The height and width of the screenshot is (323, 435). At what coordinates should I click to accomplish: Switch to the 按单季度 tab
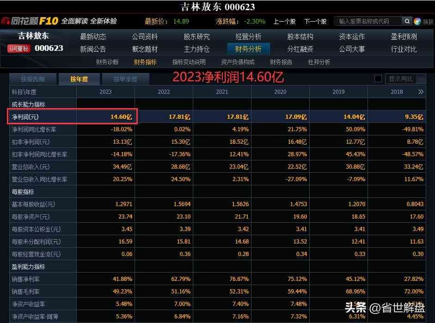point(125,79)
